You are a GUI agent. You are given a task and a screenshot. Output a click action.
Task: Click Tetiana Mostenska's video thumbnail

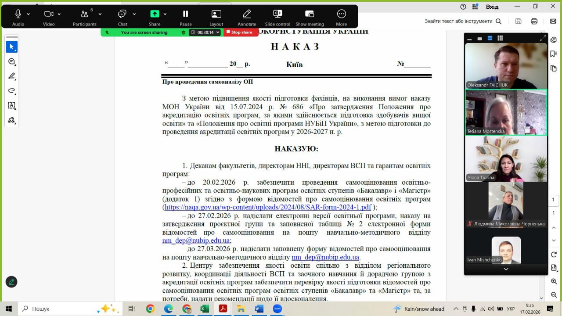click(x=506, y=112)
